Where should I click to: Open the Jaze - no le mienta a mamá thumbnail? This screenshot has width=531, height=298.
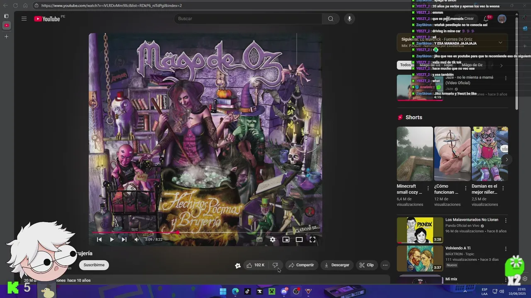point(421,87)
